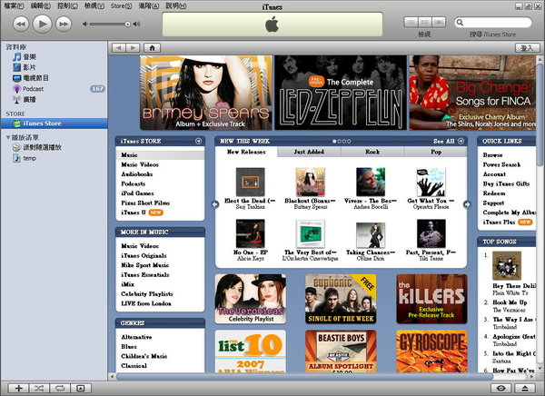Open the temp playlist
The image size is (545, 396).
[x=25, y=158]
